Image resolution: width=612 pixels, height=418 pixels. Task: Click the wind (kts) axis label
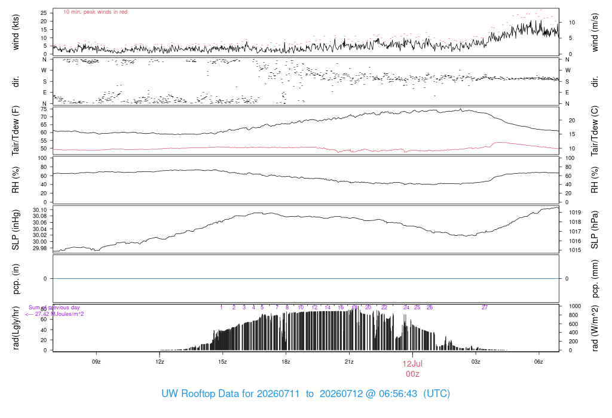coord(16,32)
